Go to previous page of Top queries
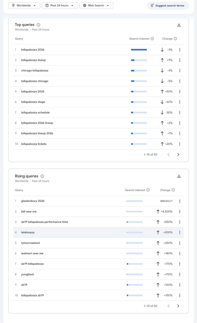 [169, 155]
